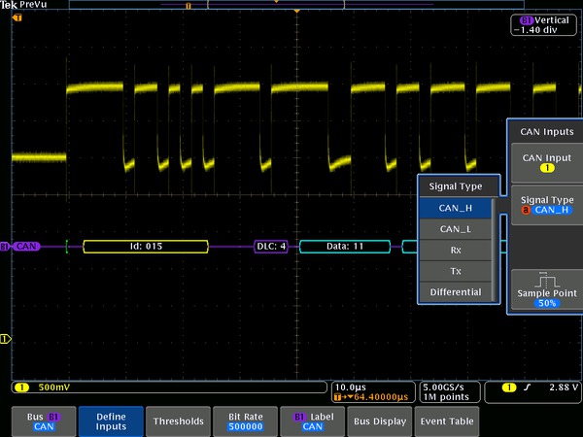Pick Differential as the signal type
The width and height of the screenshot is (583, 437).
pos(456,291)
